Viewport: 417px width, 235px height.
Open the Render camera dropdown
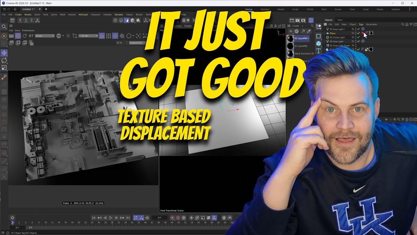[x=88, y=36]
